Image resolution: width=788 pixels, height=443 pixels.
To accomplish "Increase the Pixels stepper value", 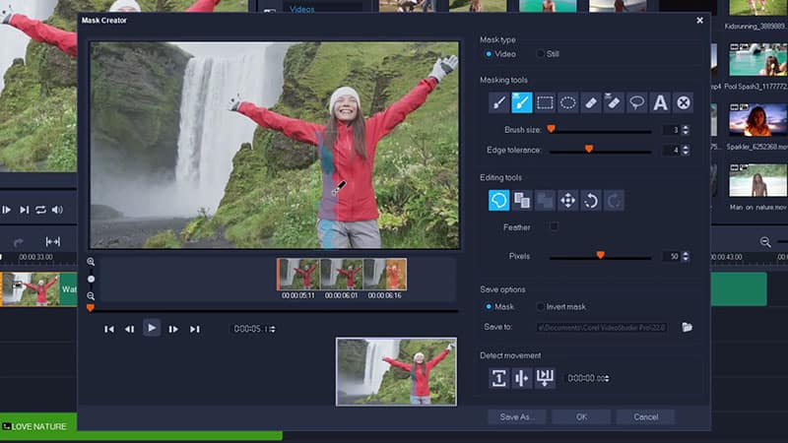I will point(686,253).
